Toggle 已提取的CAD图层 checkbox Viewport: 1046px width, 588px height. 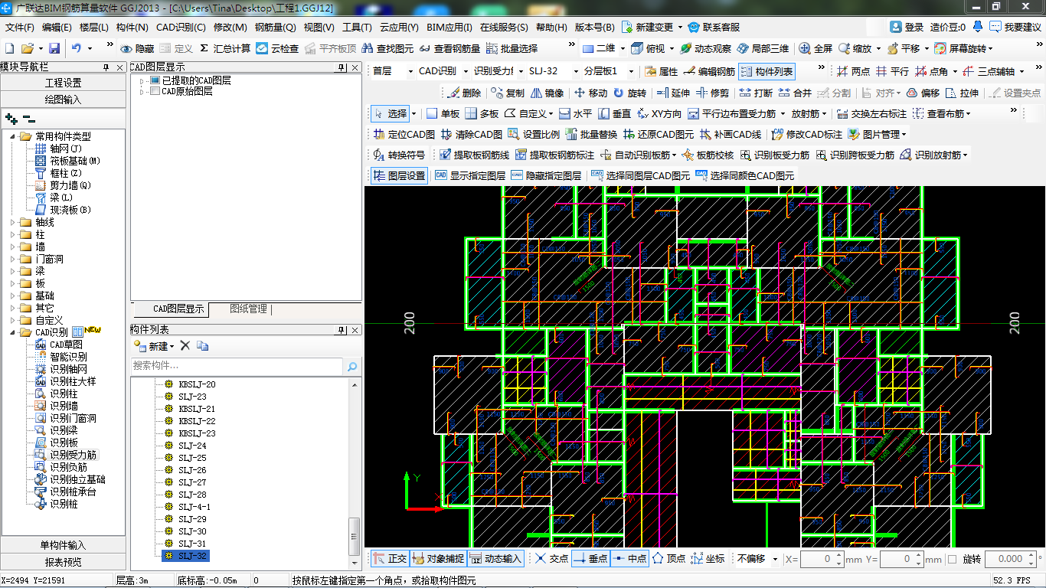(x=155, y=80)
